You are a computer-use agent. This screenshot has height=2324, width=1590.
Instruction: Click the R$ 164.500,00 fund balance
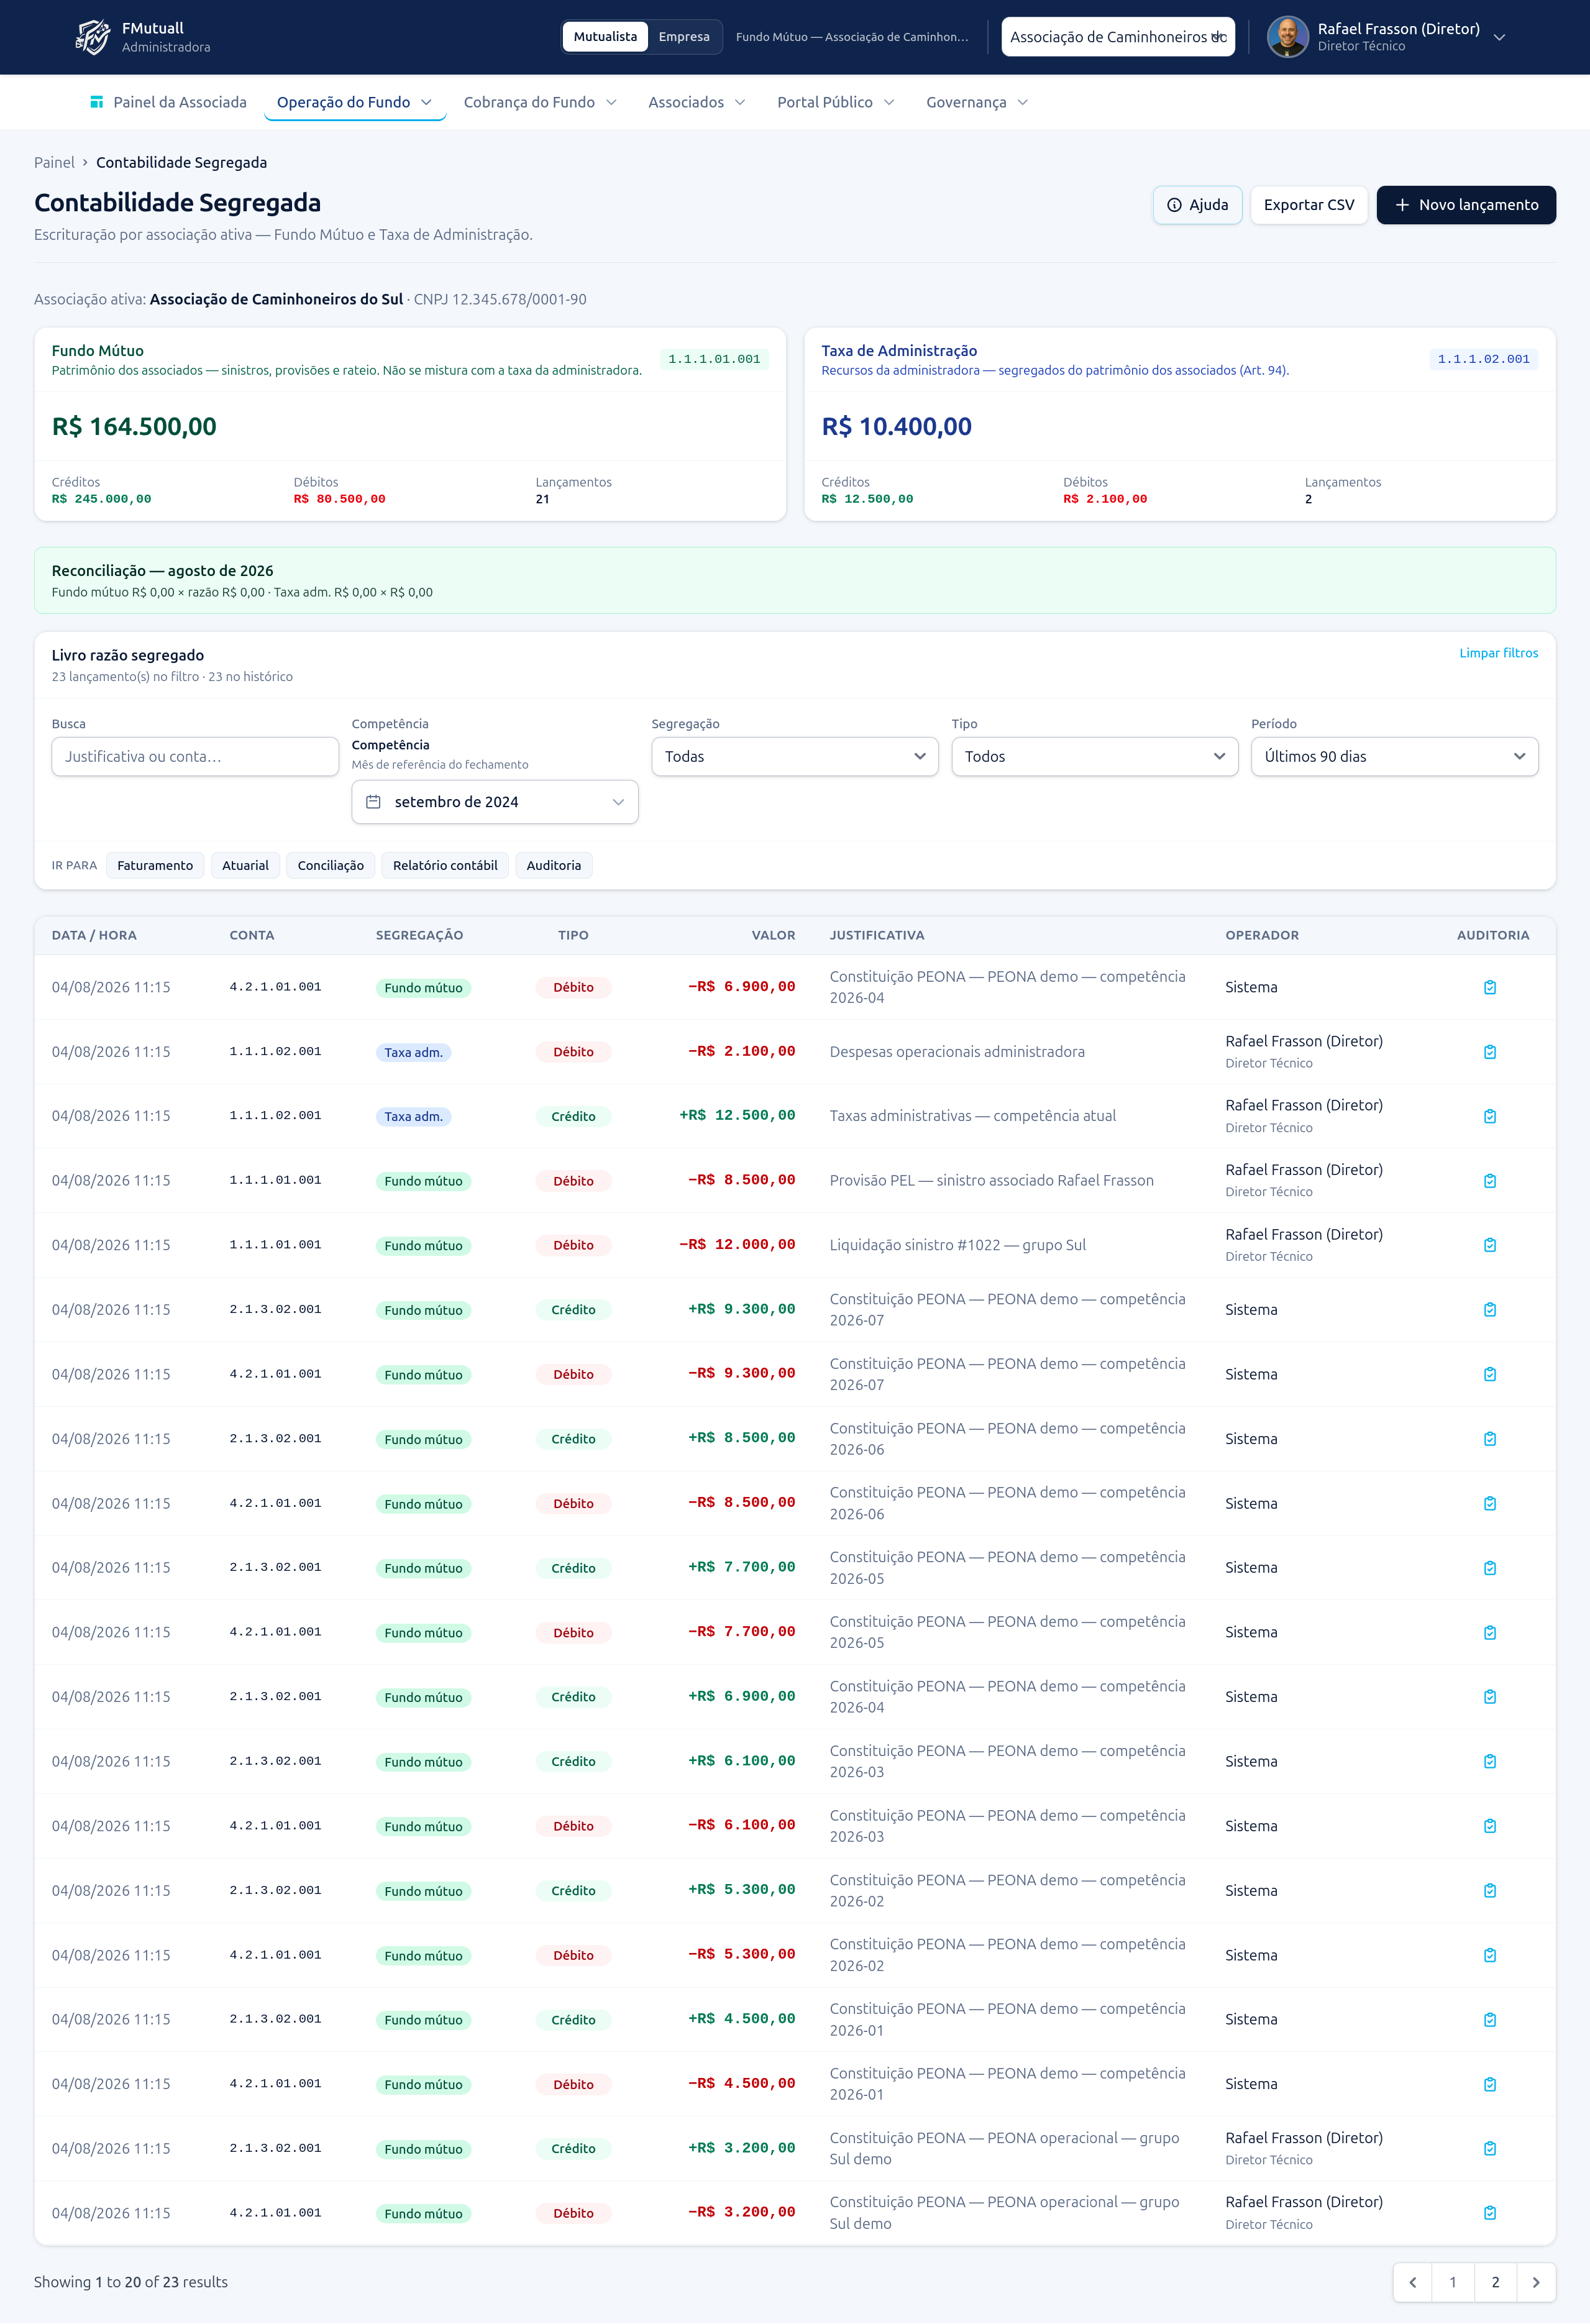(x=134, y=427)
